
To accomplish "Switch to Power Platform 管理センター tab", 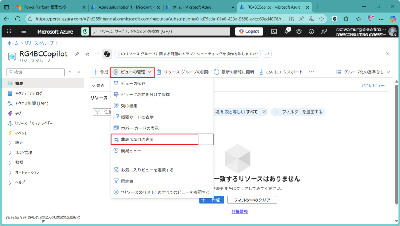I will click(50, 7).
